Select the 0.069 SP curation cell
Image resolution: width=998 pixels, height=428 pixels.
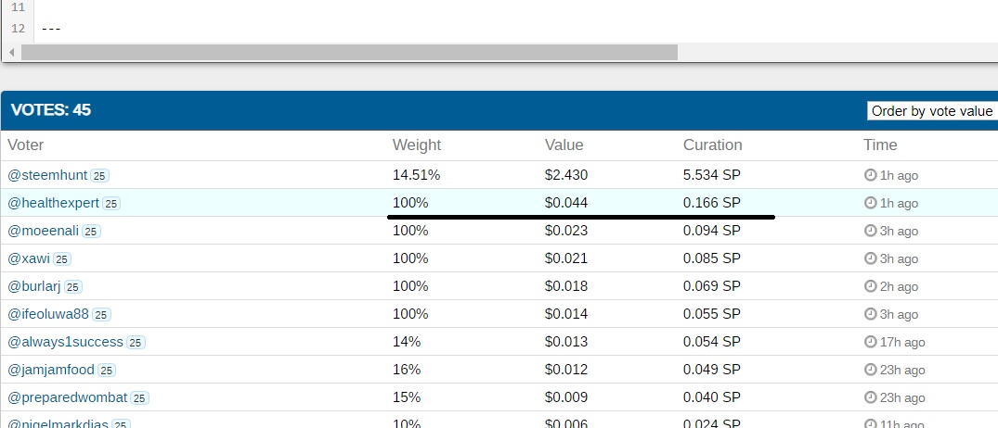point(711,286)
